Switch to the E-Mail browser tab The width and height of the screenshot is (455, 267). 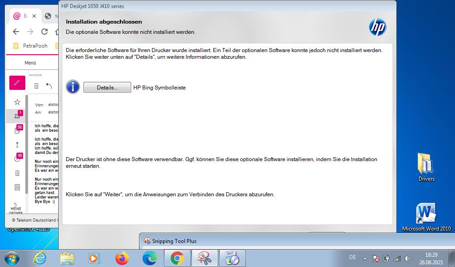pyautogui.click(x=25, y=16)
